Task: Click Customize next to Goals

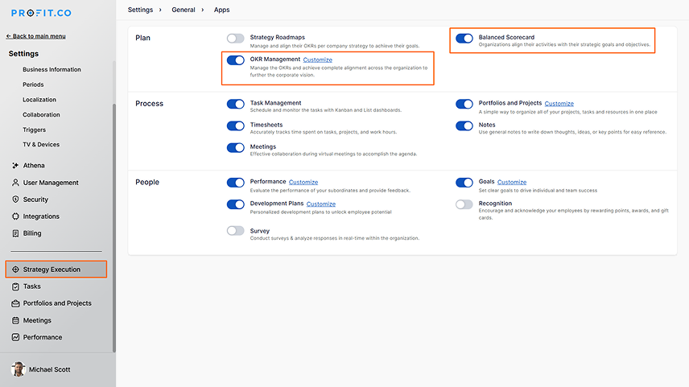Action: pyautogui.click(x=512, y=183)
